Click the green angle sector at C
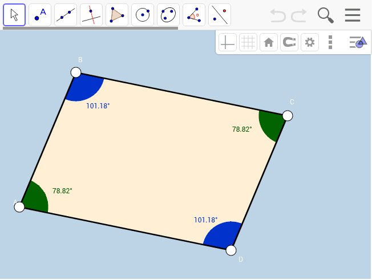The image size is (372, 280). coord(272,125)
